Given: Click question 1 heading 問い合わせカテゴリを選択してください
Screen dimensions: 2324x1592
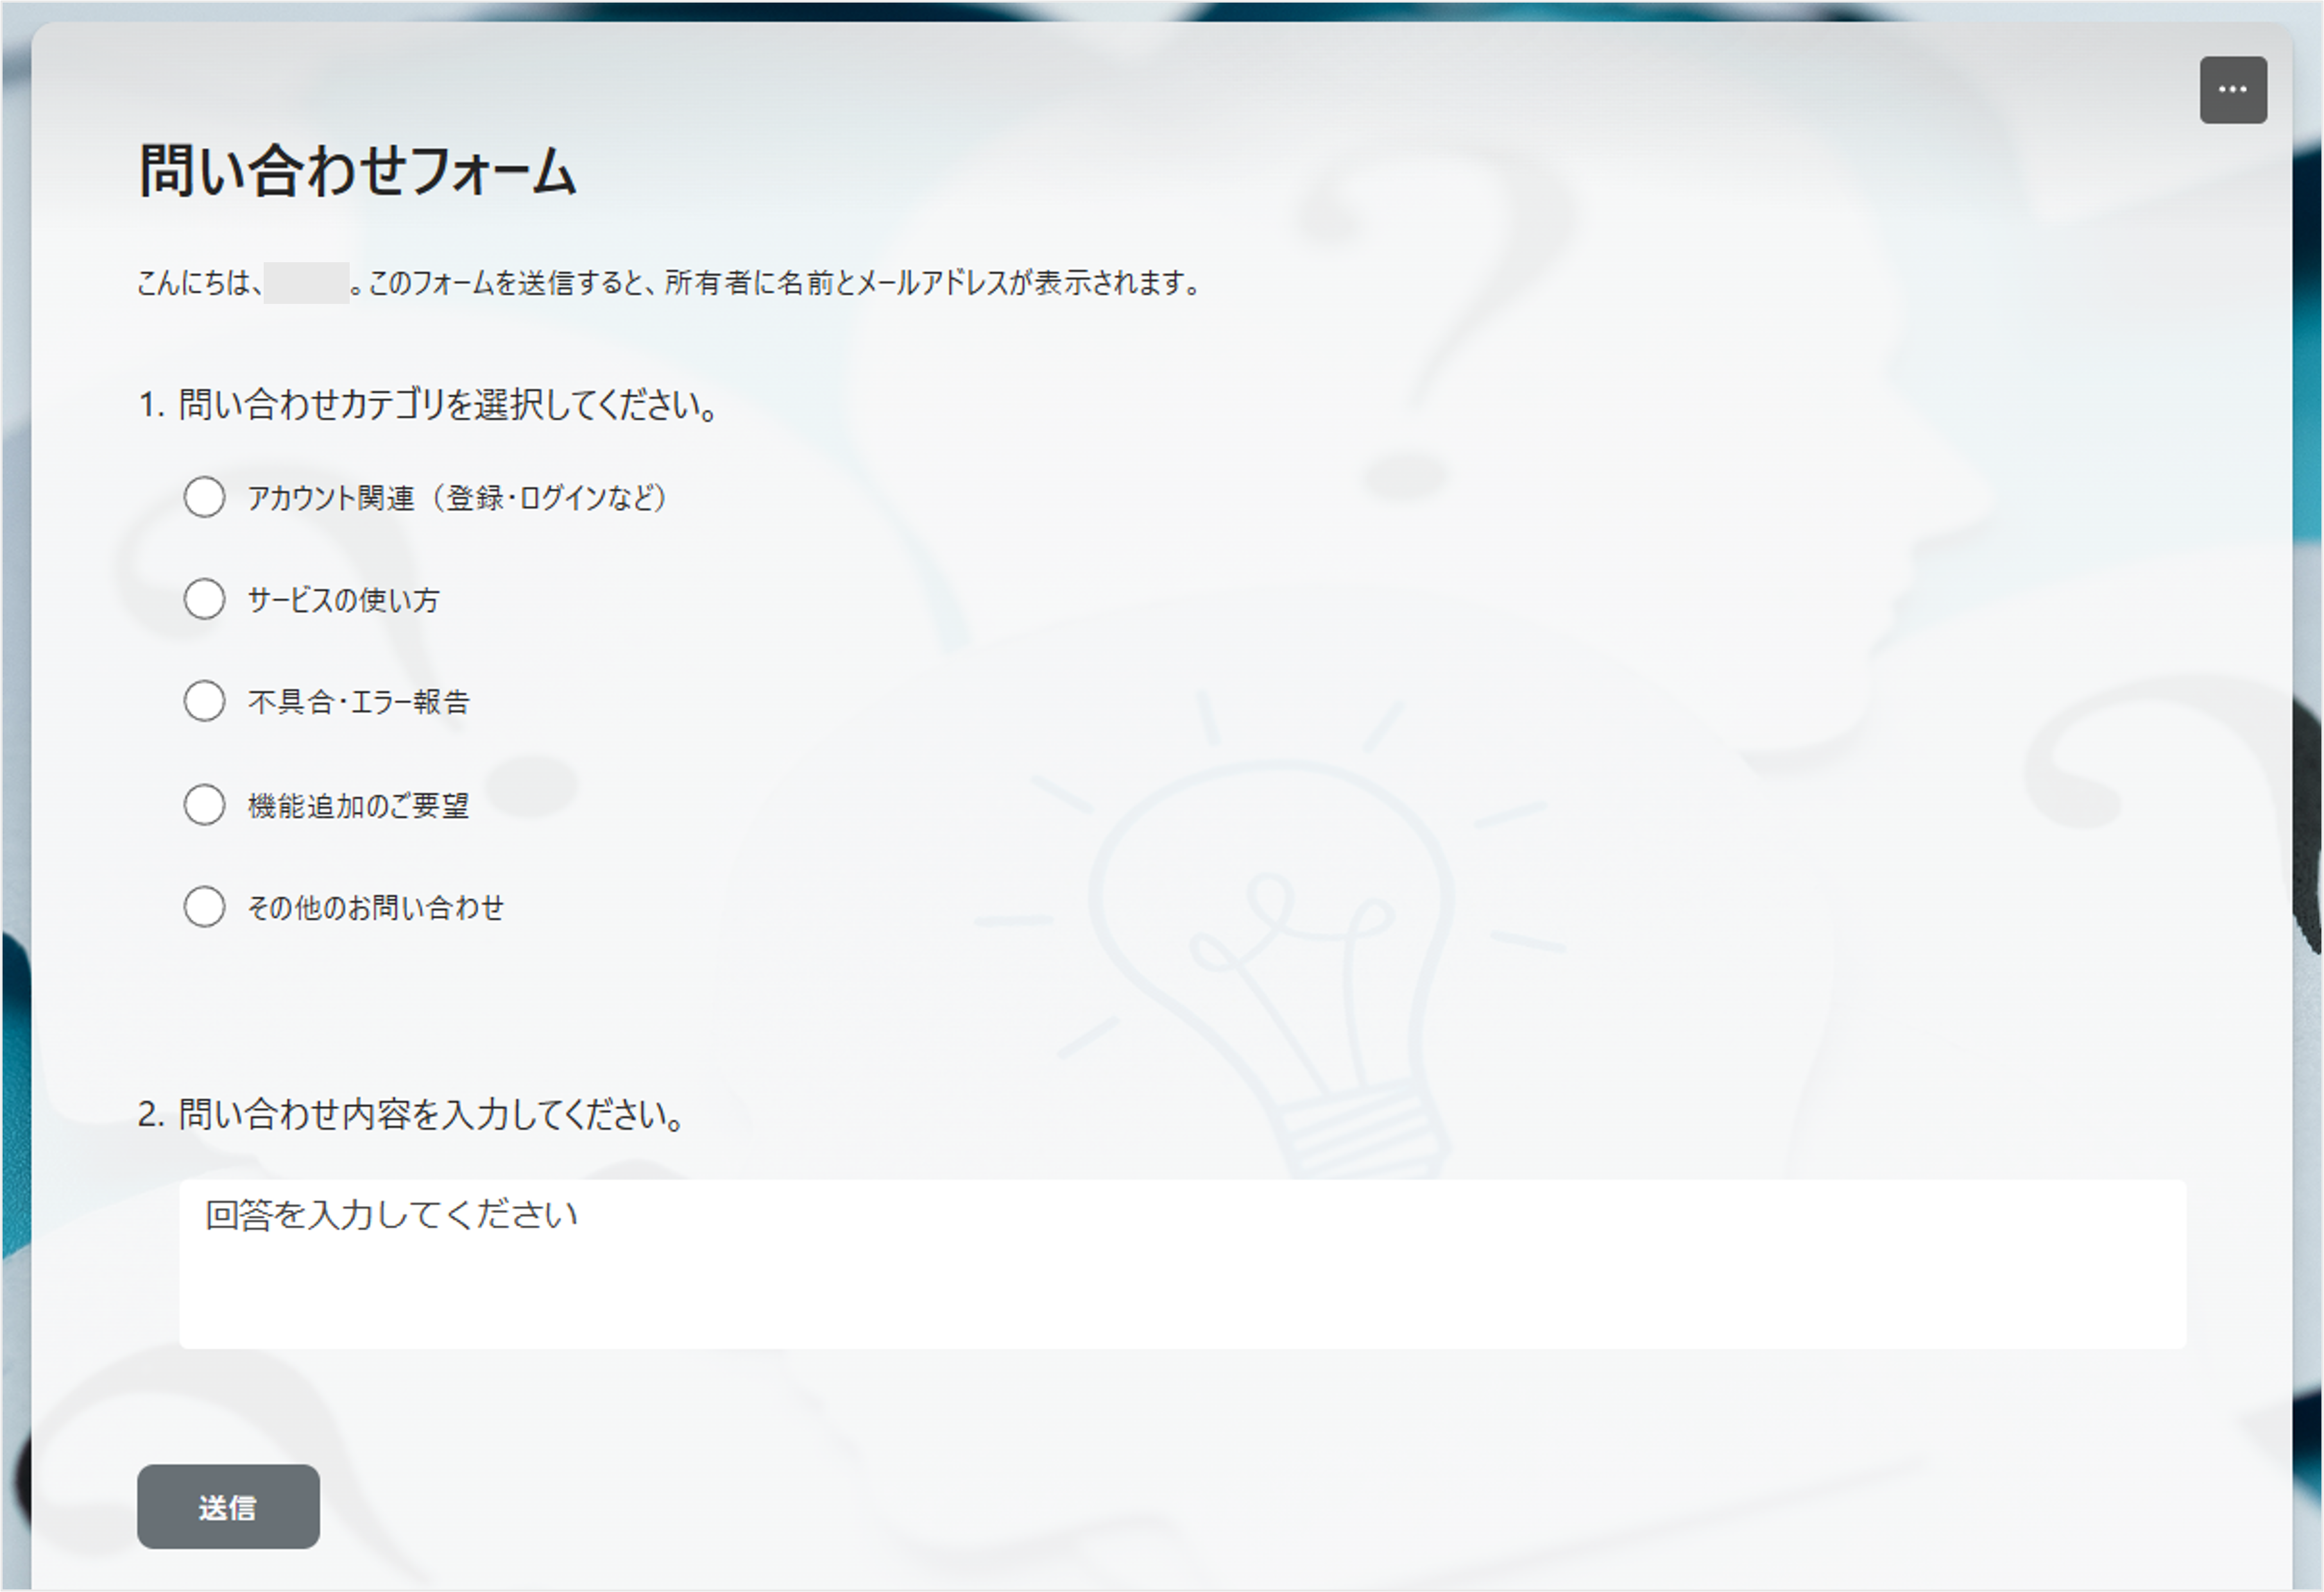Looking at the screenshot, I should (x=428, y=405).
